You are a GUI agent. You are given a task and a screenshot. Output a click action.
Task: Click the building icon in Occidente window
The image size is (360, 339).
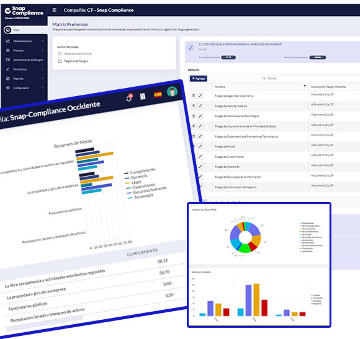pyautogui.click(x=143, y=96)
